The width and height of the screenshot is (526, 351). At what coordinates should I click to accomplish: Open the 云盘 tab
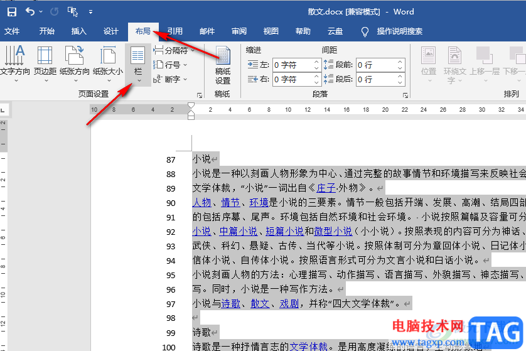coord(335,31)
